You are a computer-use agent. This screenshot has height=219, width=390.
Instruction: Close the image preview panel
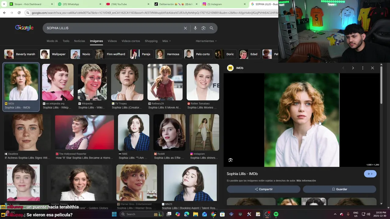click(372, 68)
